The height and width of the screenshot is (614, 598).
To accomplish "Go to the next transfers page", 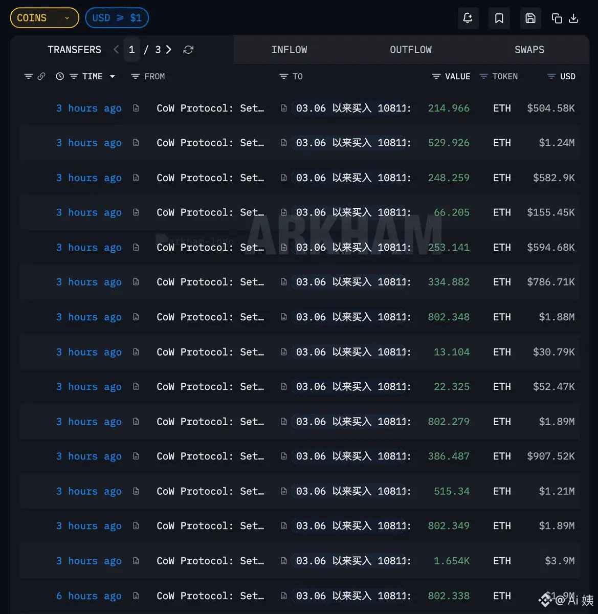I will click(169, 50).
